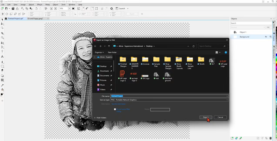This screenshot has width=277, height=141.
Task: Click New folder button
Action: [x=112, y=52]
